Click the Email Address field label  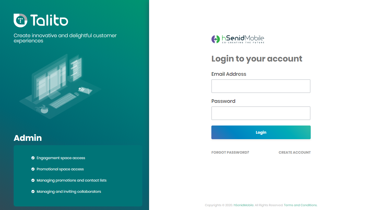[229, 74]
